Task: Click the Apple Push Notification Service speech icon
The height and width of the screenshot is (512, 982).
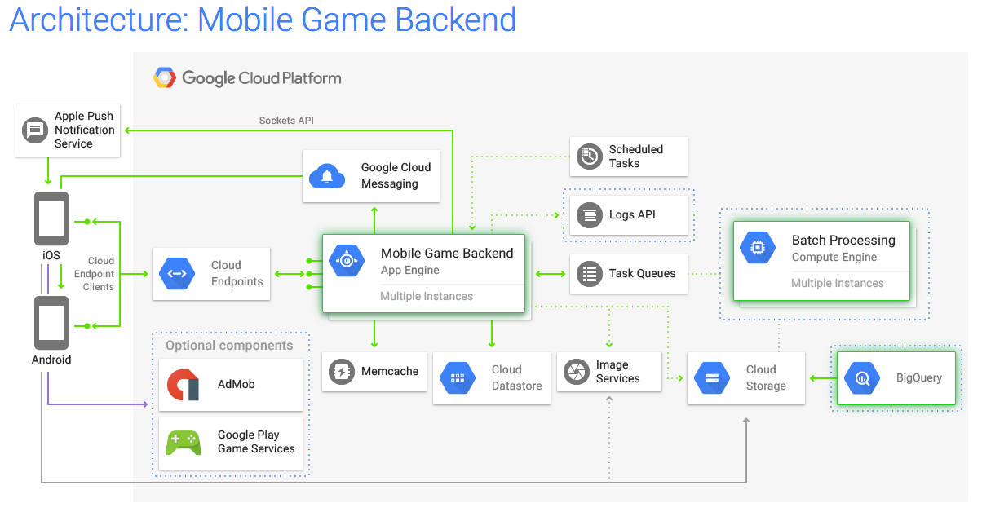Action: pos(34,130)
